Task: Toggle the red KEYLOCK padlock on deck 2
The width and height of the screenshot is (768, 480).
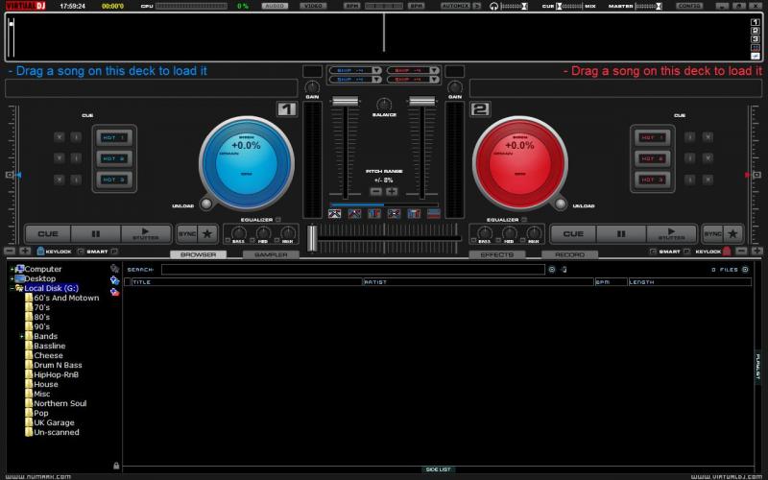Action: pyautogui.click(x=727, y=252)
